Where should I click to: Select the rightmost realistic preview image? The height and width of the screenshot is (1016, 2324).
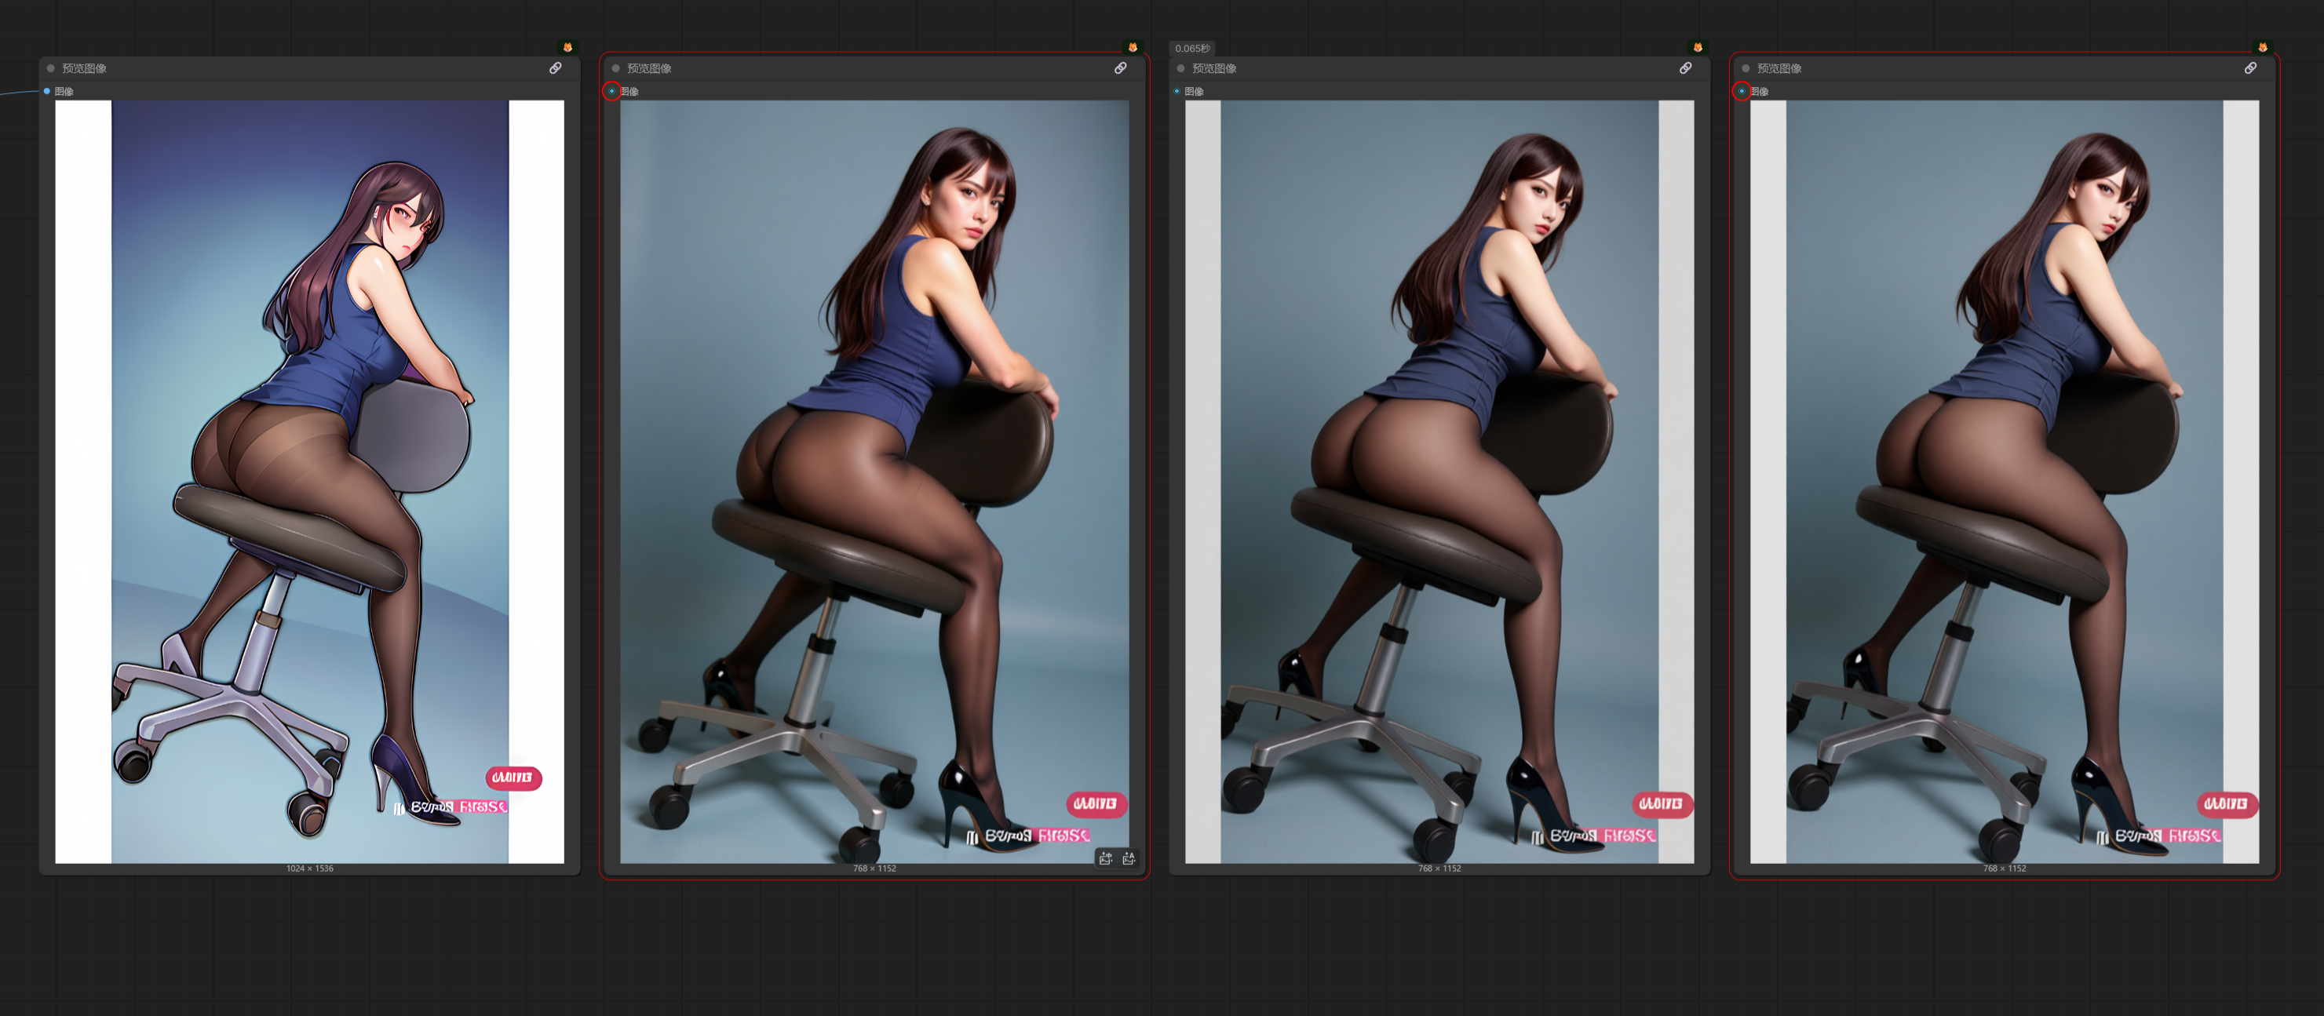[x=2005, y=482]
